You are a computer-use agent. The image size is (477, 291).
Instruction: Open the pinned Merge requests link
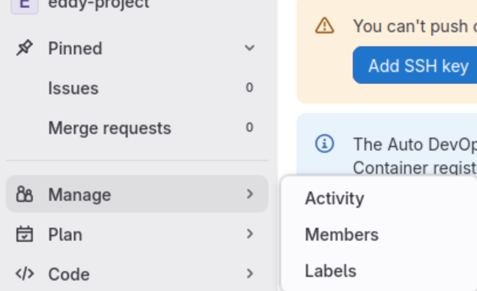tap(110, 128)
